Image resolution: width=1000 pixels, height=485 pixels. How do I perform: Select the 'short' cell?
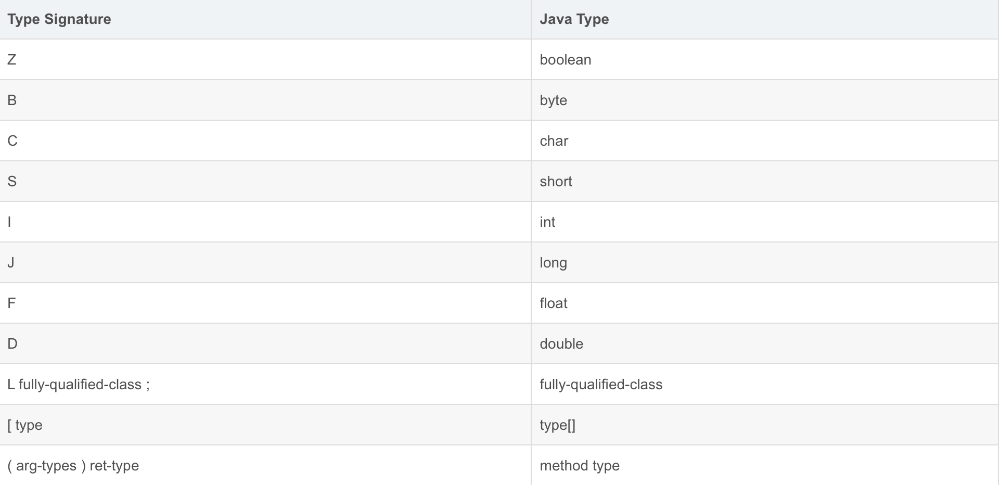(x=765, y=182)
